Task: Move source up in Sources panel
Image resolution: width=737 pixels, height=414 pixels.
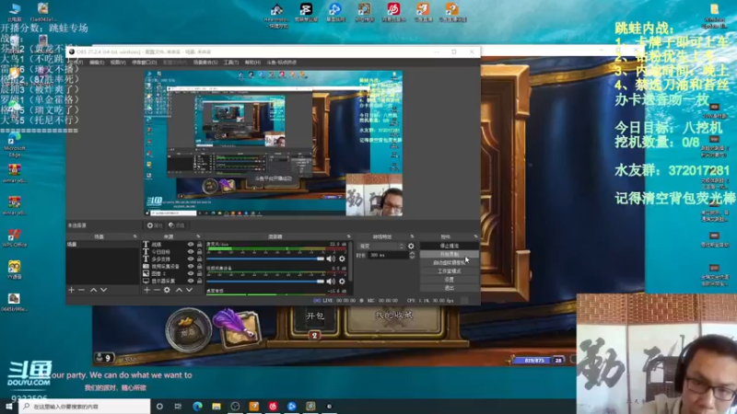Action: coord(179,290)
